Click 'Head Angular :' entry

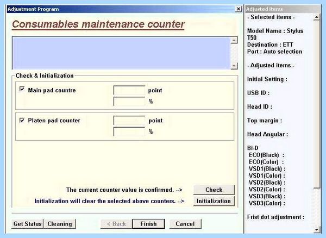(267, 134)
